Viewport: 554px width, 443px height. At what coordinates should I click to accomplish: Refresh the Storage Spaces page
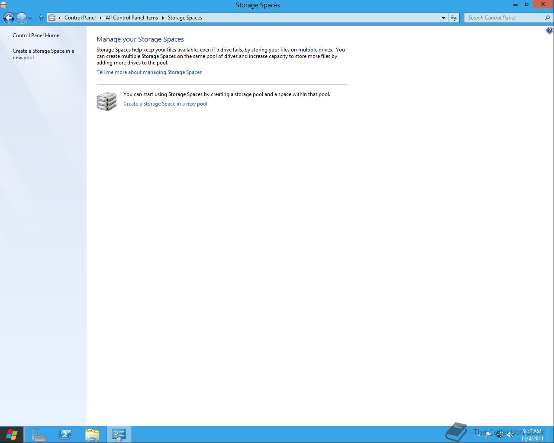[x=454, y=18]
